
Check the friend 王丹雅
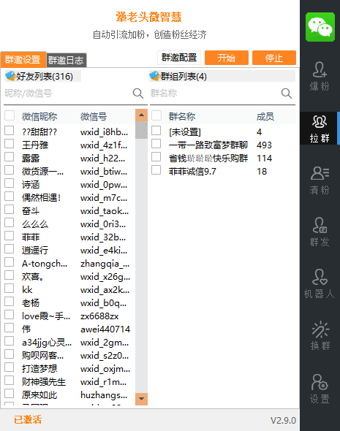point(10,144)
